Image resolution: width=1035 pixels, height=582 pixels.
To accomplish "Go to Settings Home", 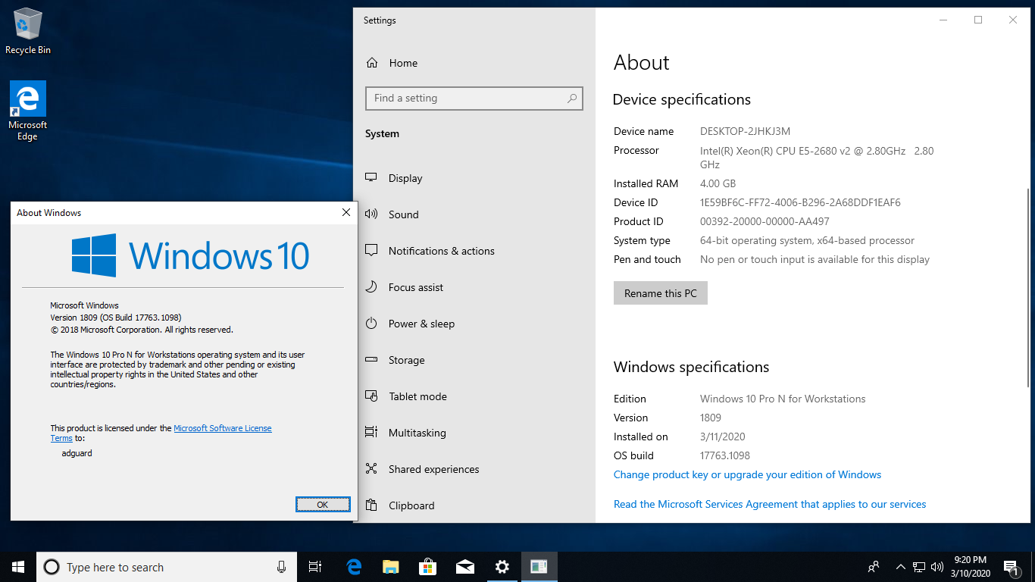I will 474,63.
